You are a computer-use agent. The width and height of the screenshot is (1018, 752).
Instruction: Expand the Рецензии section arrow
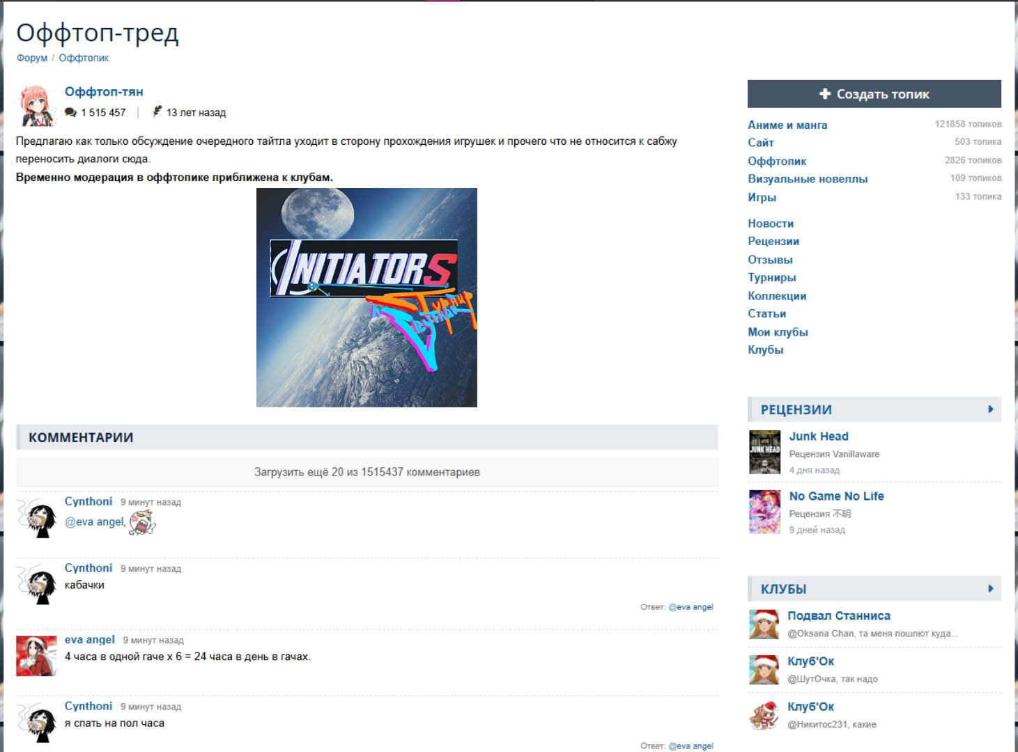[990, 409]
